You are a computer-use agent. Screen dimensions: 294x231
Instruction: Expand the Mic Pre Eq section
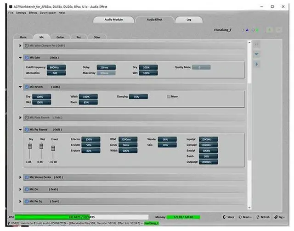click(20, 201)
